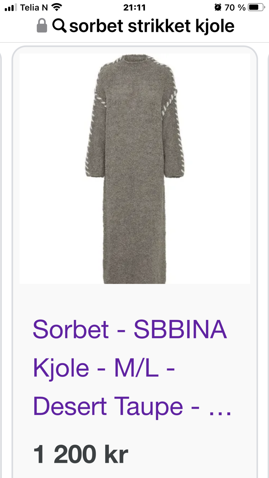The height and width of the screenshot is (478, 269).
Task: Click the Kjole - M/L title line
Action: (x=104, y=368)
